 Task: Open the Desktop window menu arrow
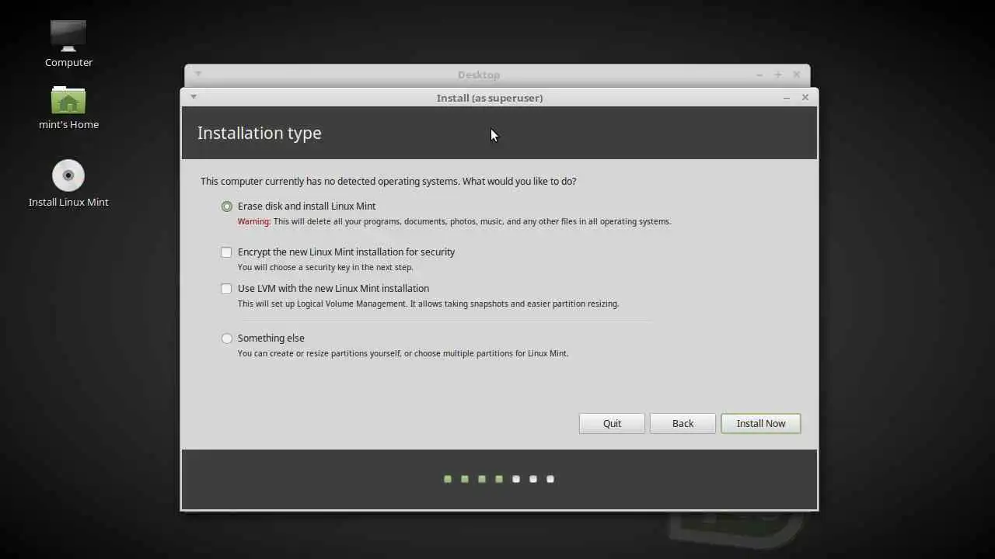pyautogui.click(x=198, y=74)
